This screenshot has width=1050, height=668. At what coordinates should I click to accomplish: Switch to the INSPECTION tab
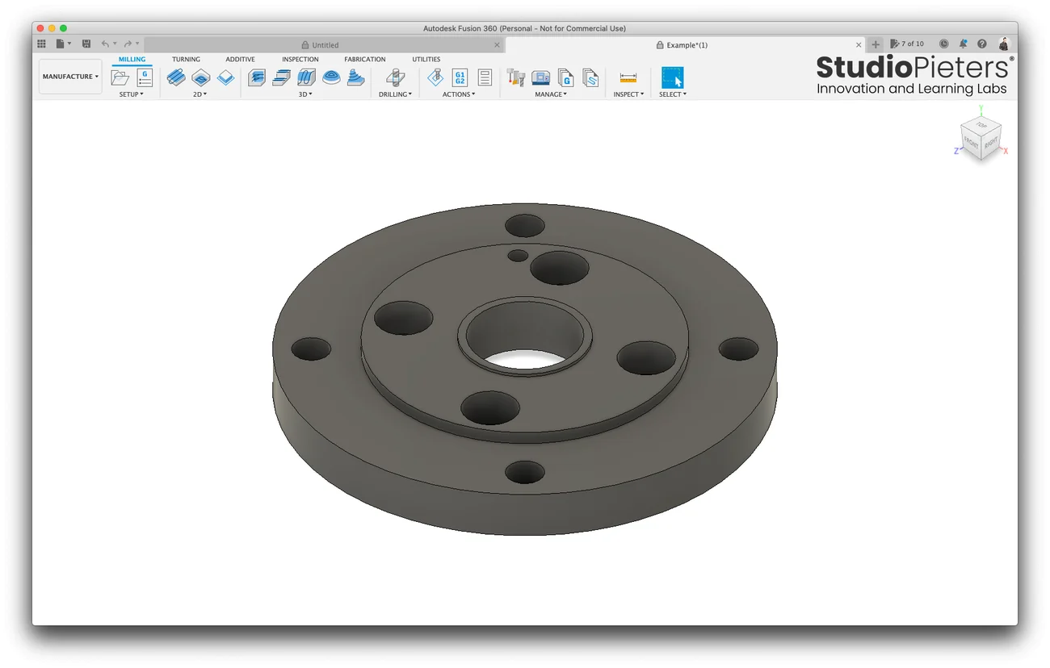click(300, 60)
